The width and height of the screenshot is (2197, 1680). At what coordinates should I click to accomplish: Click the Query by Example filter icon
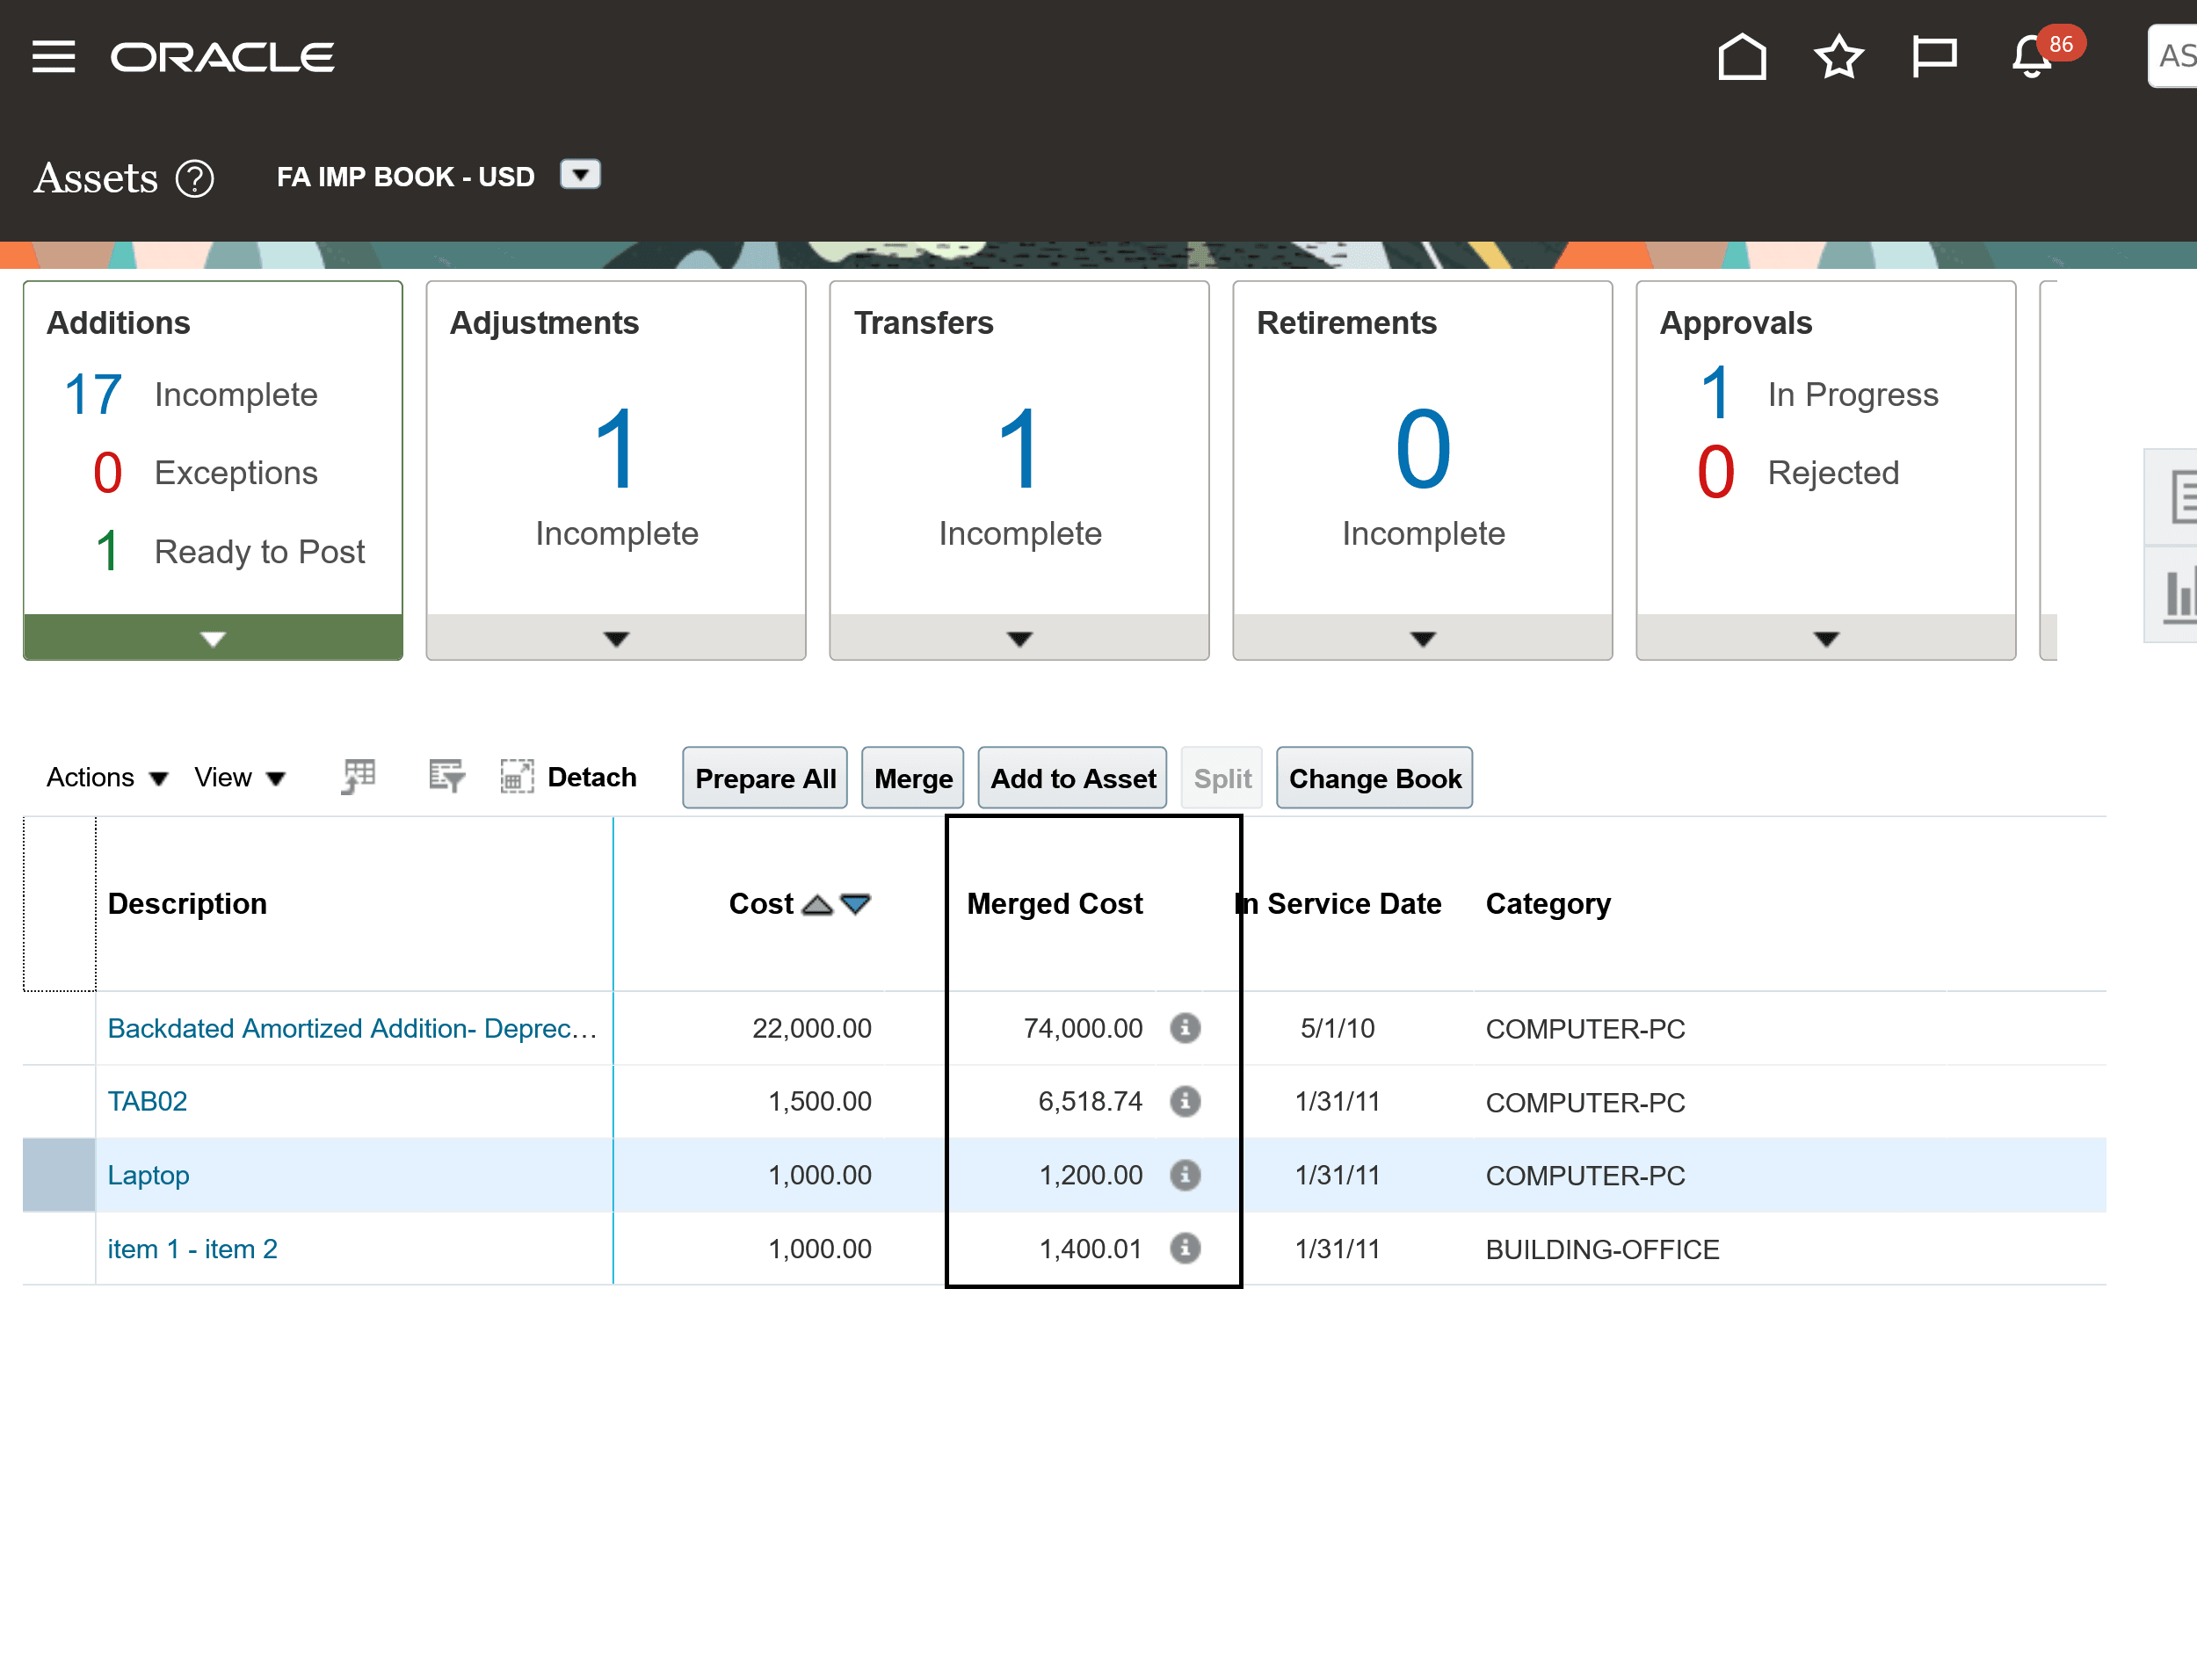(x=446, y=776)
